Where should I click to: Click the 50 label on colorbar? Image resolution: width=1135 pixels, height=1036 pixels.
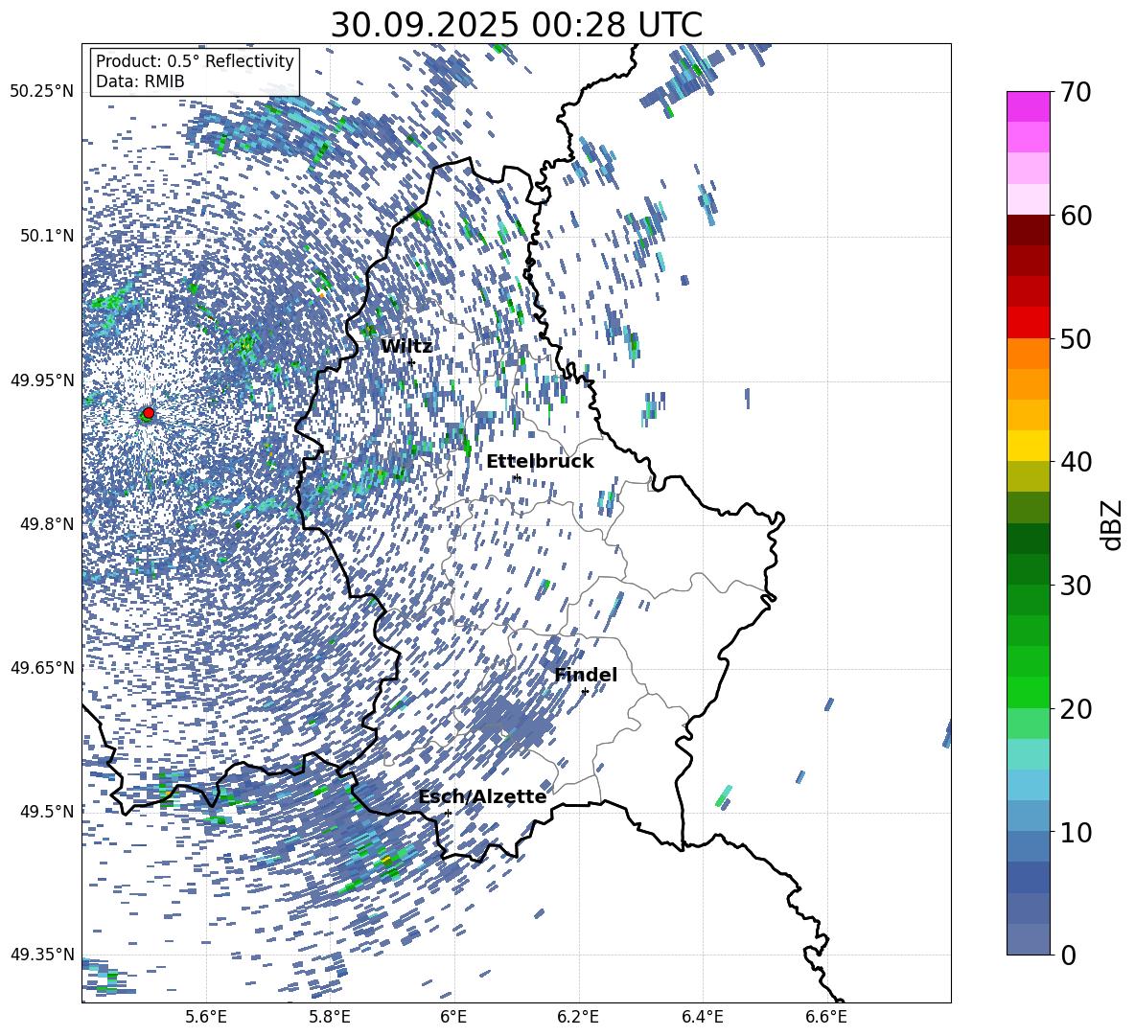tap(1077, 338)
